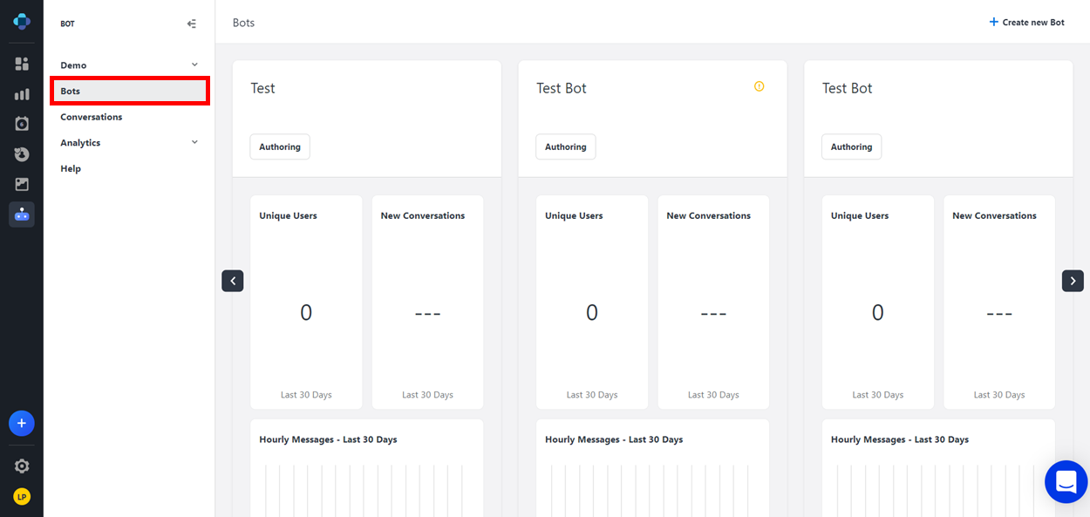1090x517 pixels.
Task: Open the Unique Users tile of the rightmost Test Bot
Action: pos(877,302)
